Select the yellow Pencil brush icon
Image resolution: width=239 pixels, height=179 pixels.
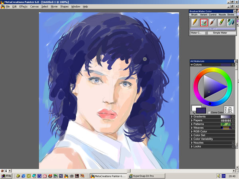pyautogui.click(x=195, y=22)
